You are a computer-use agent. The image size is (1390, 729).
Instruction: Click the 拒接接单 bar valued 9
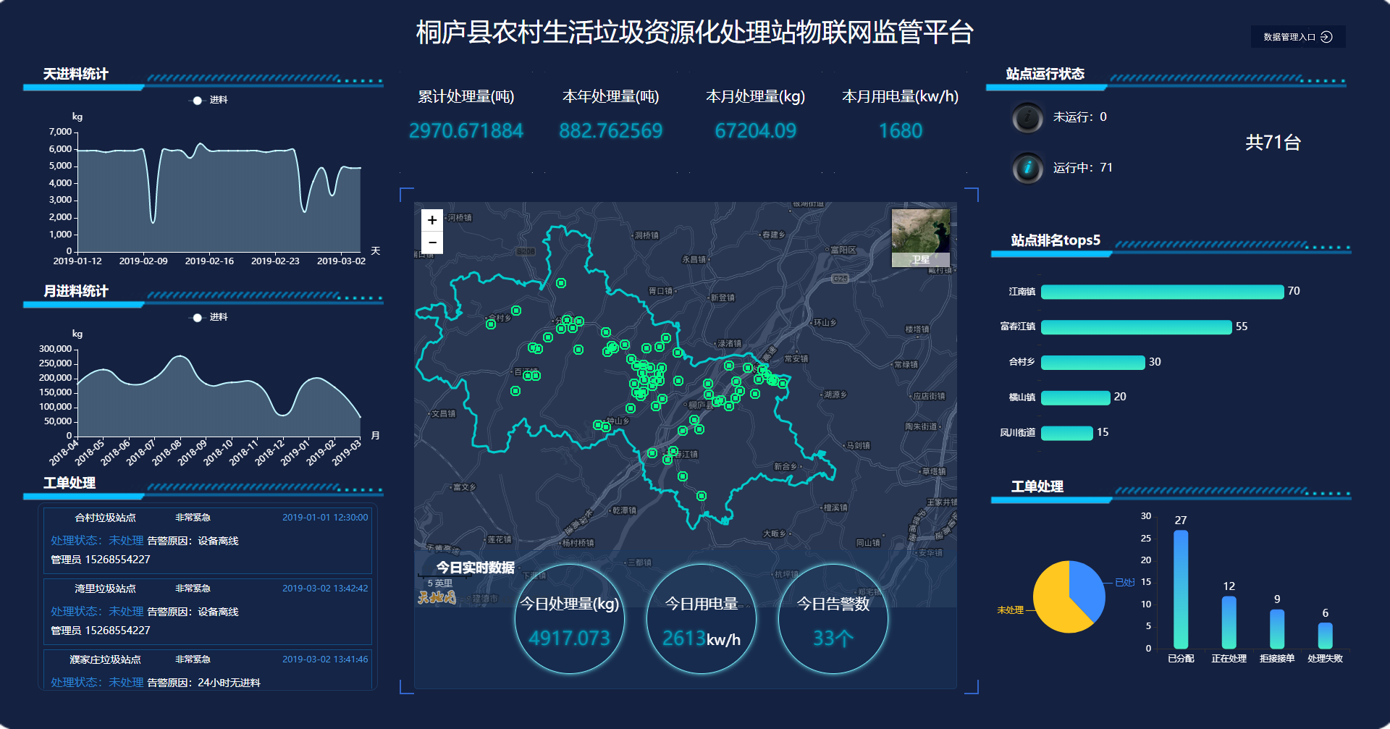(1277, 629)
